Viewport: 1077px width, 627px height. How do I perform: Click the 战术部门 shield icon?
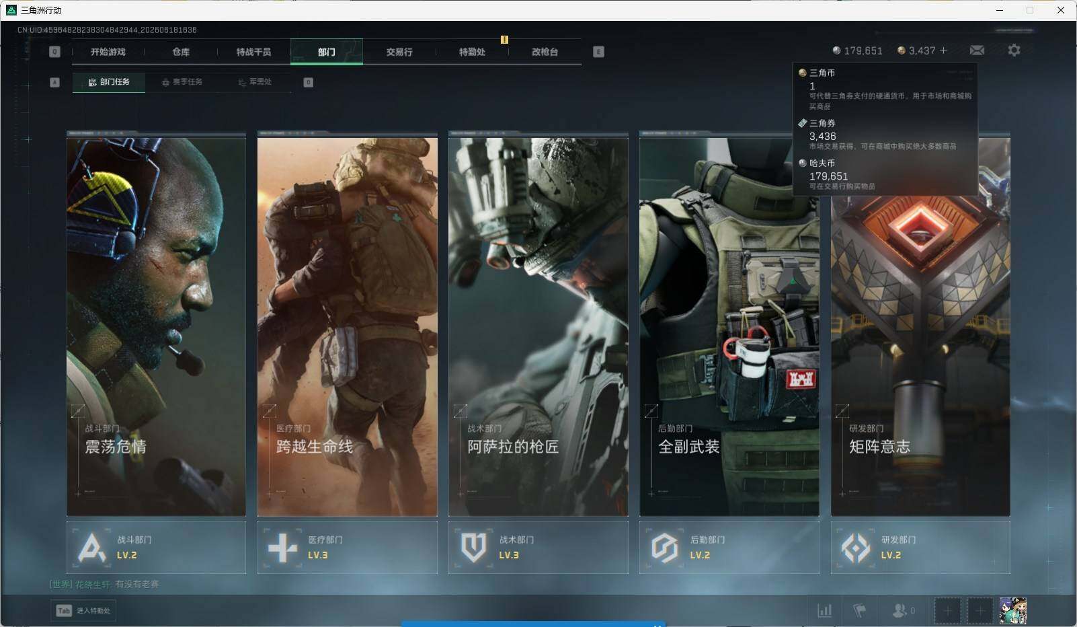[473, 548]
